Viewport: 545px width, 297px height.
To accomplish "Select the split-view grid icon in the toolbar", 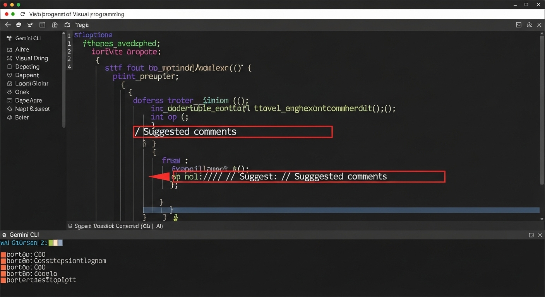I will click(42, 25).
